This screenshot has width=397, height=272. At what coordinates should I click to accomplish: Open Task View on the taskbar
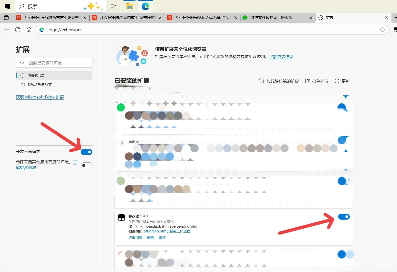[114, 6]
